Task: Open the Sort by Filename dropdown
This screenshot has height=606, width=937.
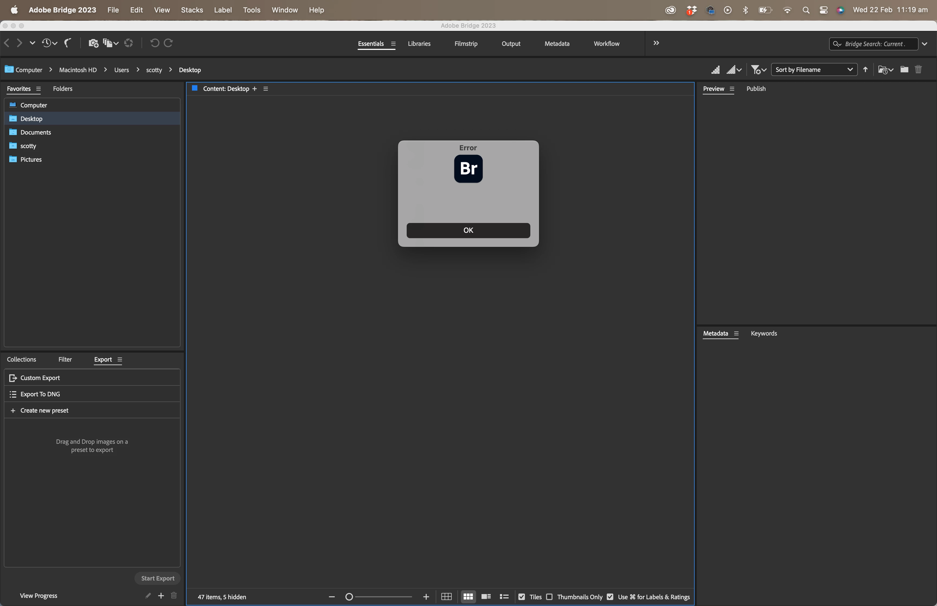Action: [814, 70]
